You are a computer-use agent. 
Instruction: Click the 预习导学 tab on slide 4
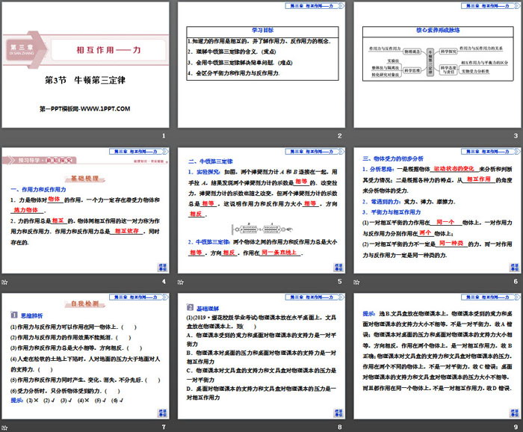(x=27, y=159)
